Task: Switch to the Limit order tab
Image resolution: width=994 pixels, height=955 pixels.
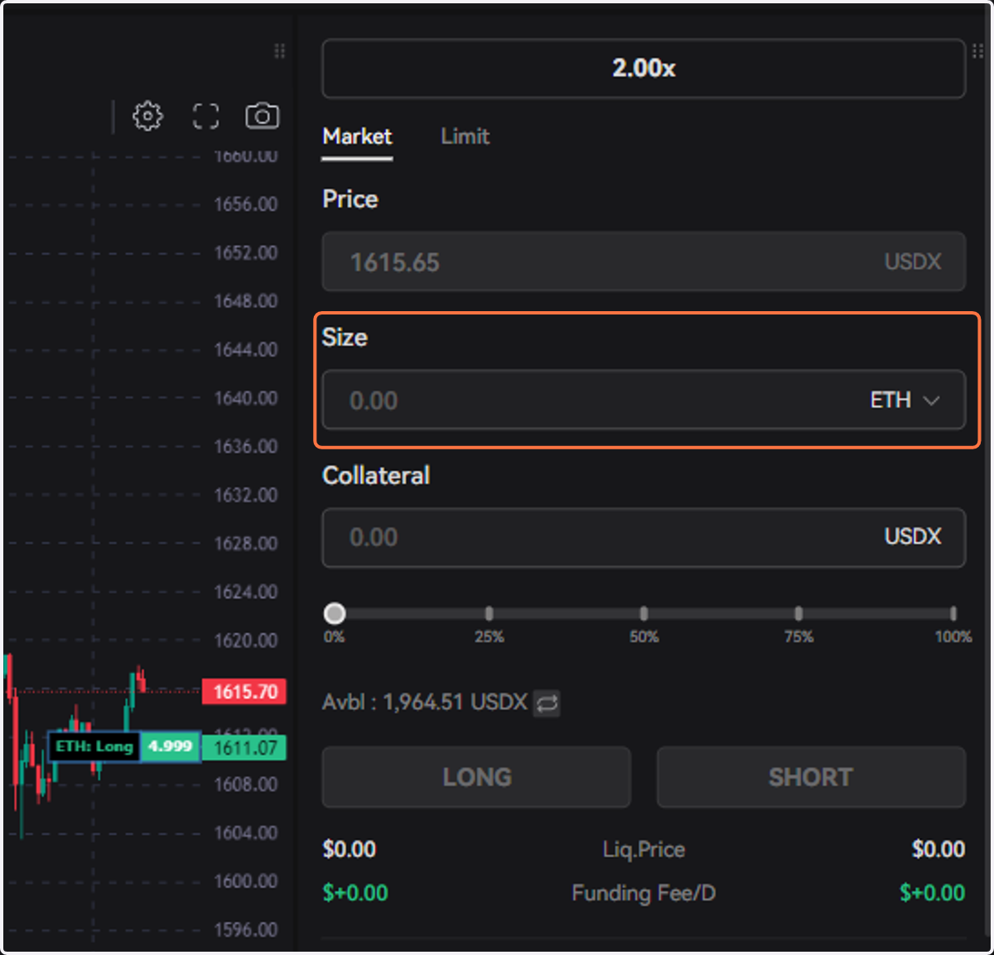Action: tap(465, 137)
